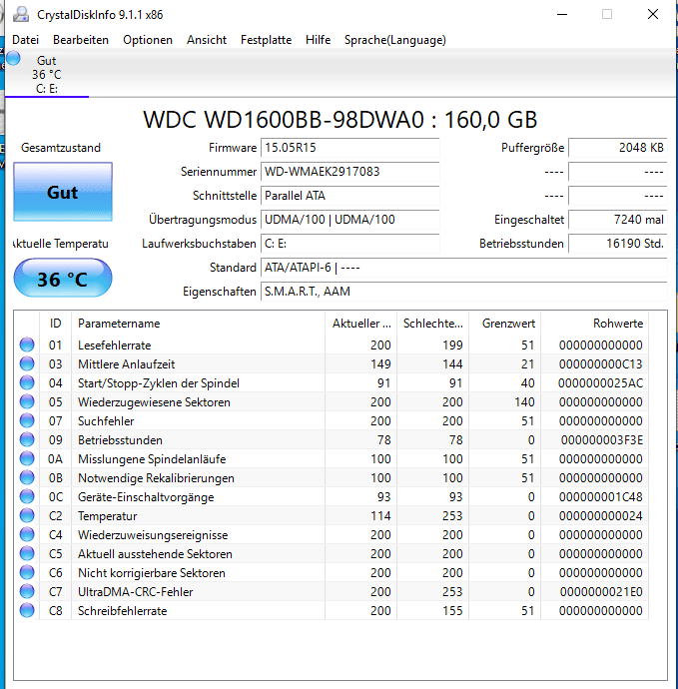The width and height of the screenshot is (678, 689).
Task: Click the CrystalDiskInfo app icon in title bar
Action: (x=21, y=15)
